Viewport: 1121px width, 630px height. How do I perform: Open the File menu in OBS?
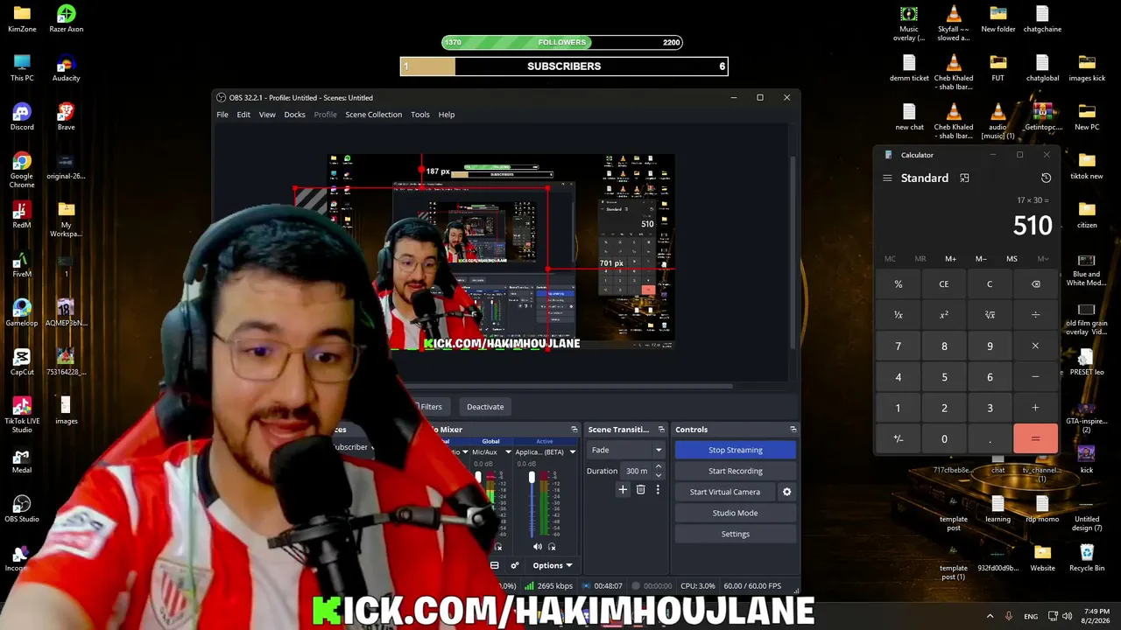click(x=222, y=115)
